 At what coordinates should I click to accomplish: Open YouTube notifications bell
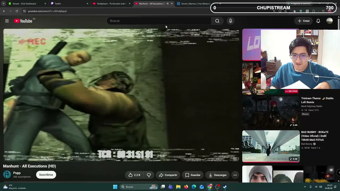[x=318, y=21]
